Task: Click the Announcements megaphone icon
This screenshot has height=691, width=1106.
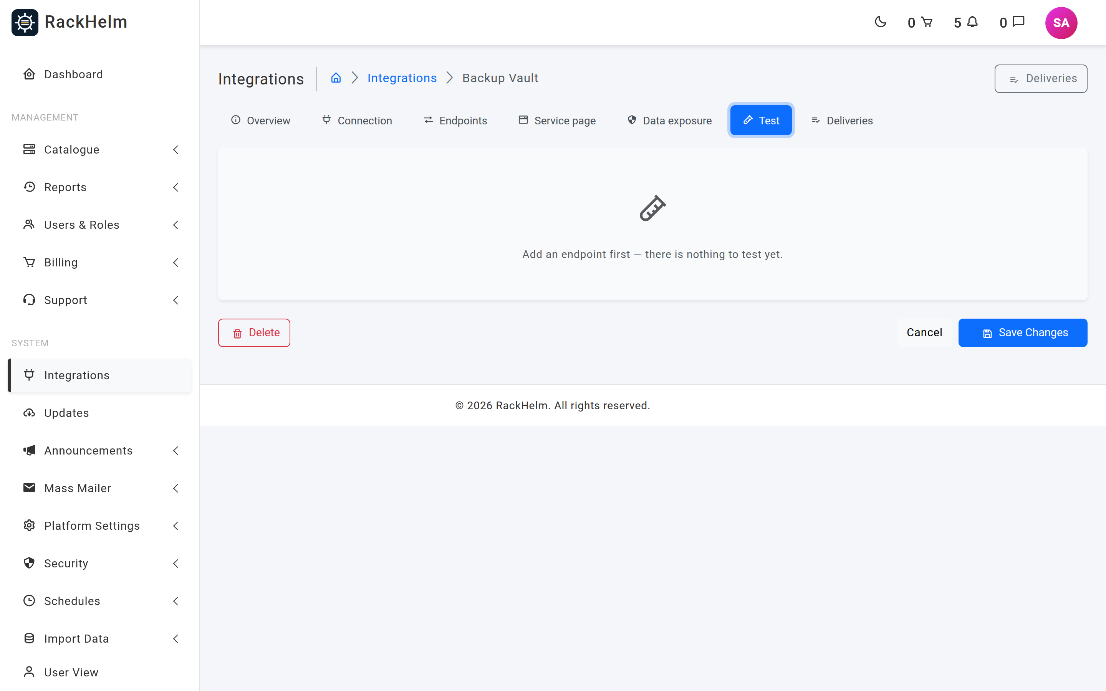Action: (29, 450)
